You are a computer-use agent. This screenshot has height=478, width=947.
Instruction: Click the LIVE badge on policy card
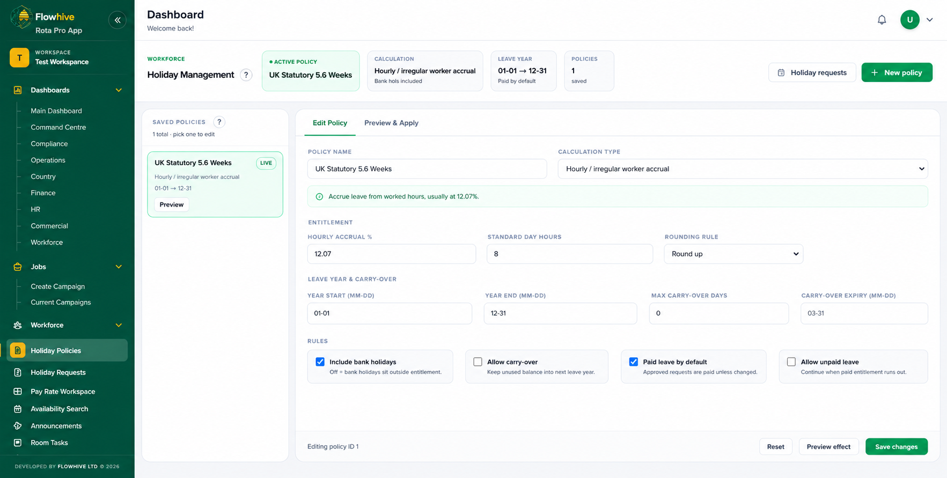pyautogui.click(x=266, y=163)
